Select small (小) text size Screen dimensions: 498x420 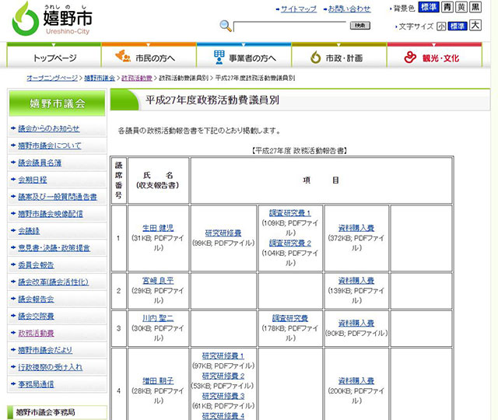point(441,26)
